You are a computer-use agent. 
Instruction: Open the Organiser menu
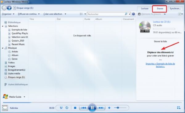(x=8, y=14)
